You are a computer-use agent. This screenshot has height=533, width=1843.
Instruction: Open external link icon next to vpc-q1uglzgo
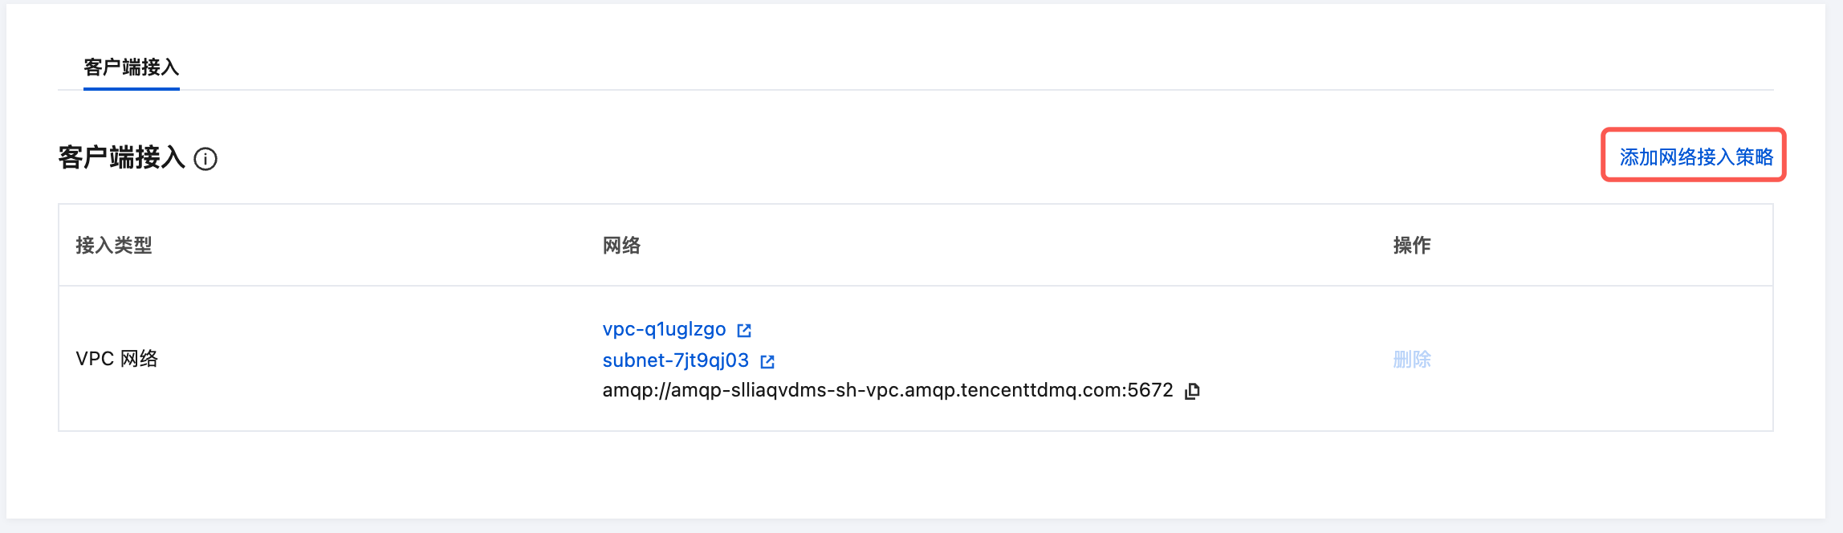click(744, 330)
